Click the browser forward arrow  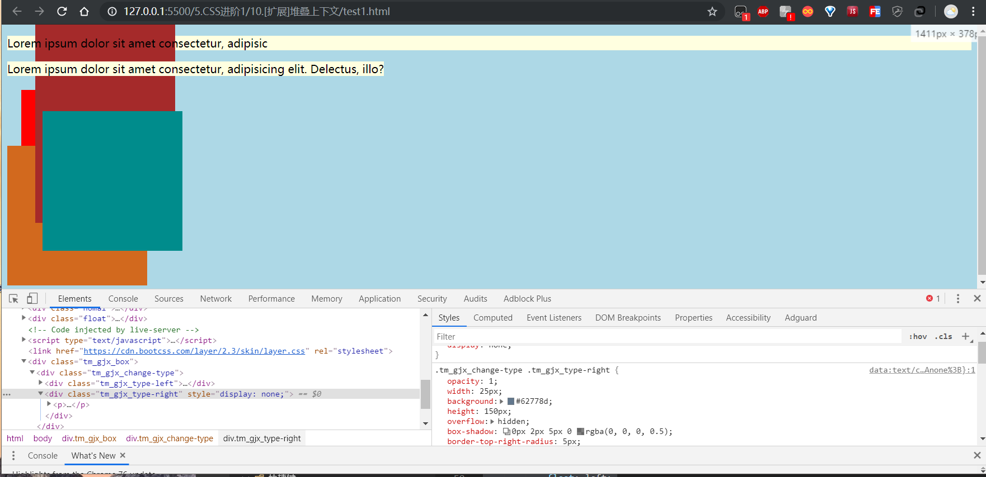coord(39,11)
